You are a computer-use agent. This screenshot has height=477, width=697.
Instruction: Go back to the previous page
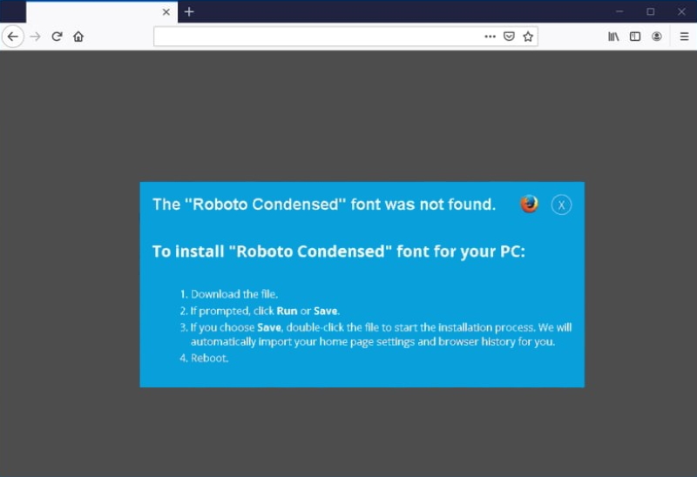[x=12, y=37]
